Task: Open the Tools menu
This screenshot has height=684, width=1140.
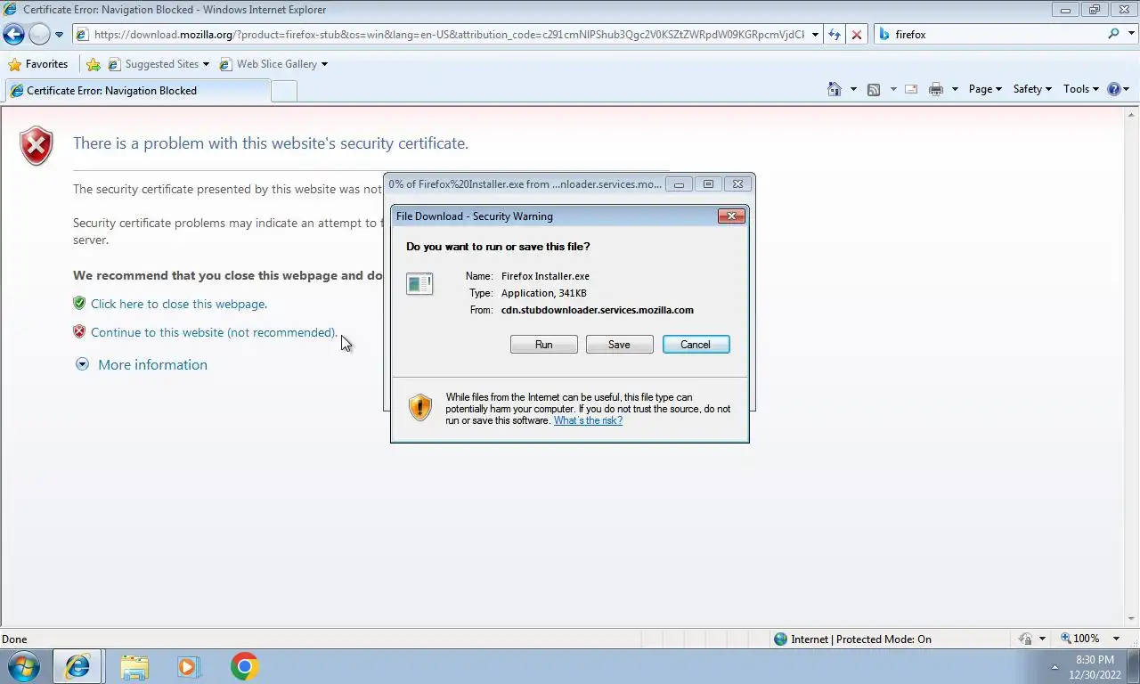Action: 1081,89
